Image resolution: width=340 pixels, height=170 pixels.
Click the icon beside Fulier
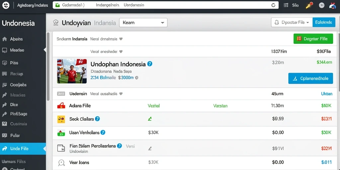[x=4, y=135]
